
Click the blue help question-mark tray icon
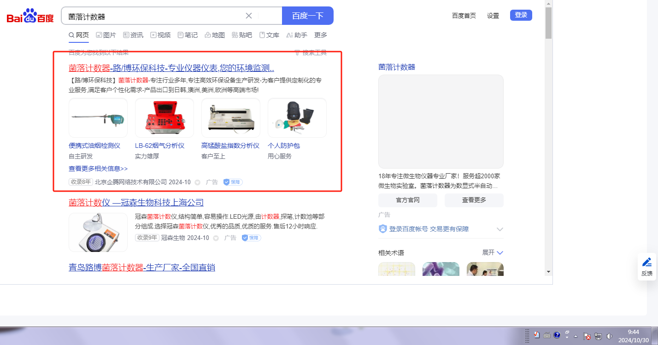click(x=557, y=335)
